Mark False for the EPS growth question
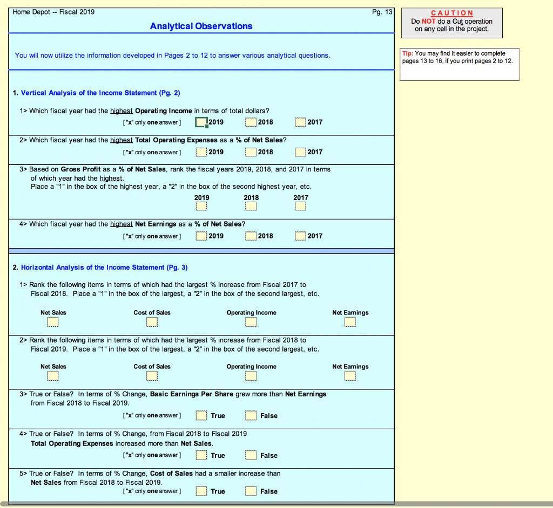Screen dimensions: 553x508 tap(251, 415)
